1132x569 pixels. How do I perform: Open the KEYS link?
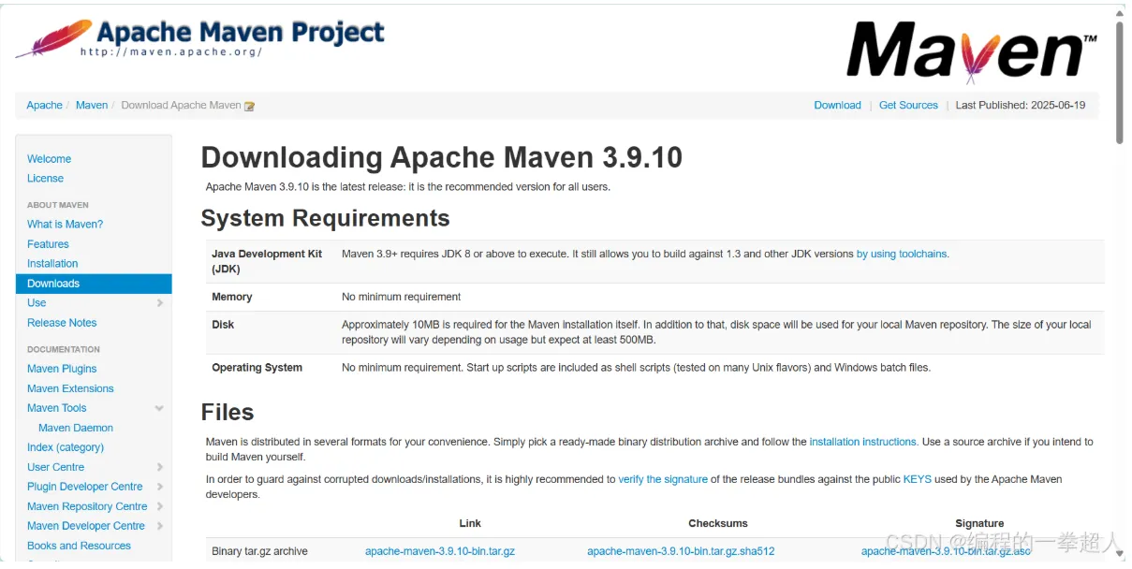[x=917, y=479]
